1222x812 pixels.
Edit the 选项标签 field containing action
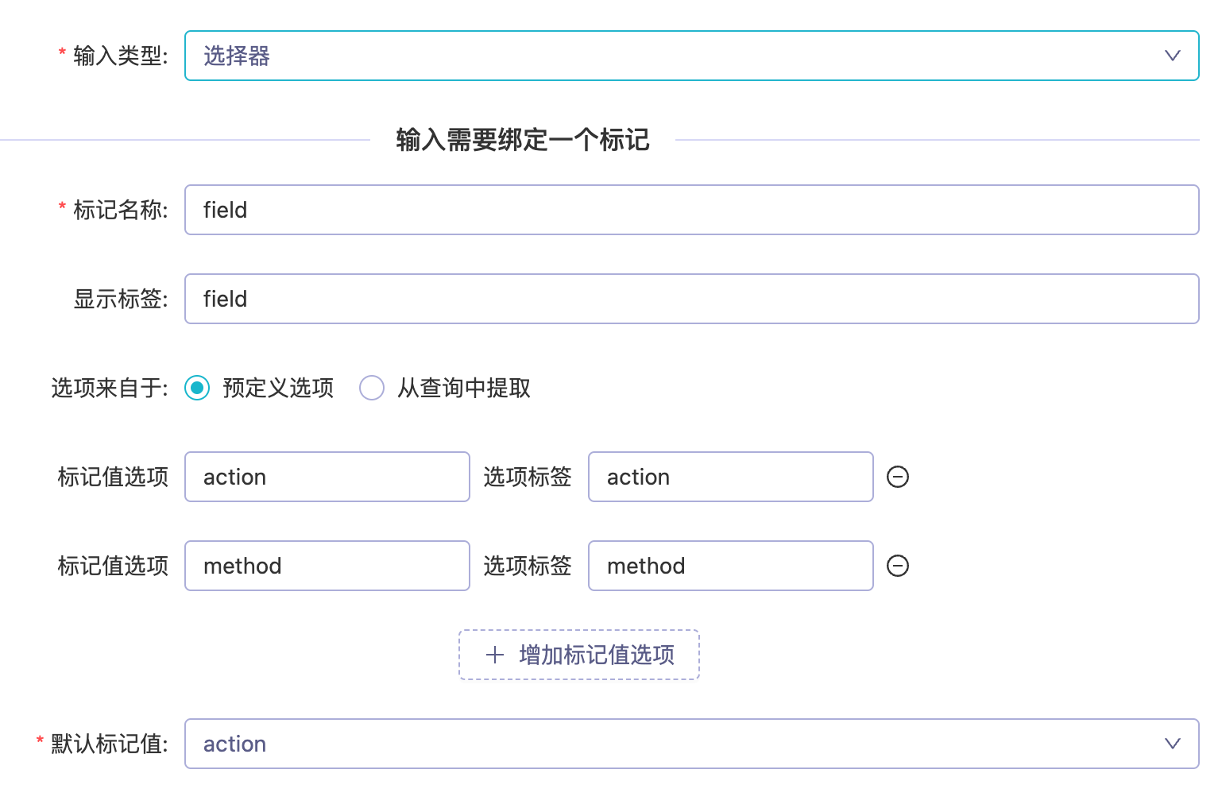tap(731, 477)
